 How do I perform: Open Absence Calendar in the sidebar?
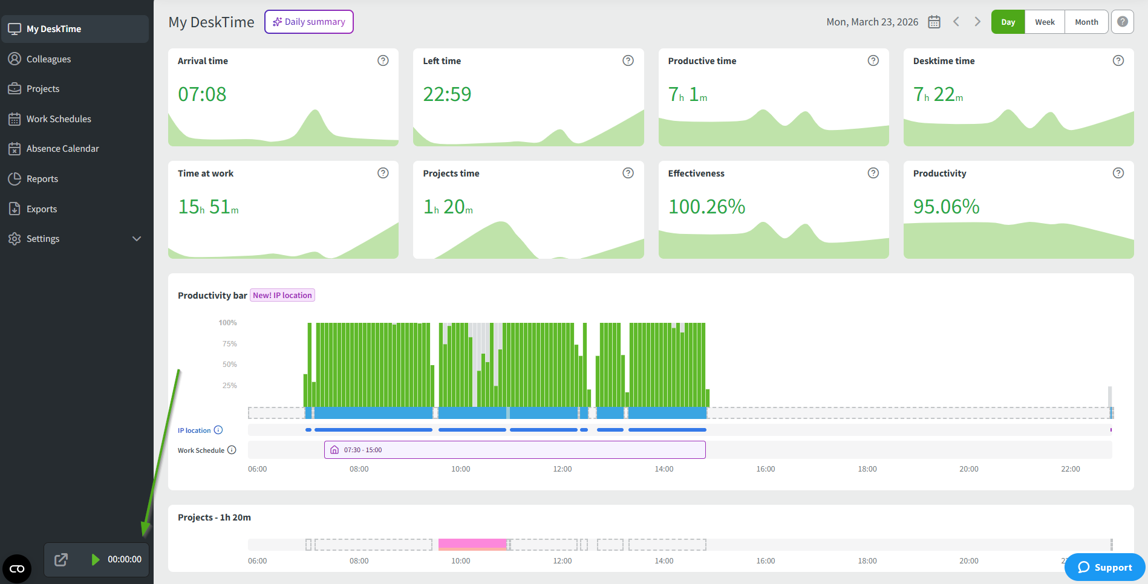tap(62, 149)
